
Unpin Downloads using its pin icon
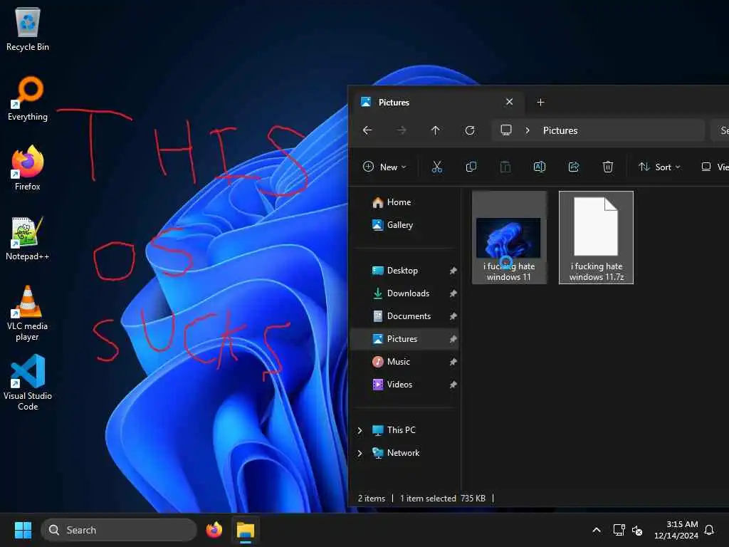(453, 293)
